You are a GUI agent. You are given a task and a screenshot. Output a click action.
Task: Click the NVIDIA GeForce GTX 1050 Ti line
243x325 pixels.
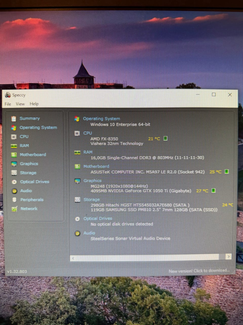pos(141,191)
